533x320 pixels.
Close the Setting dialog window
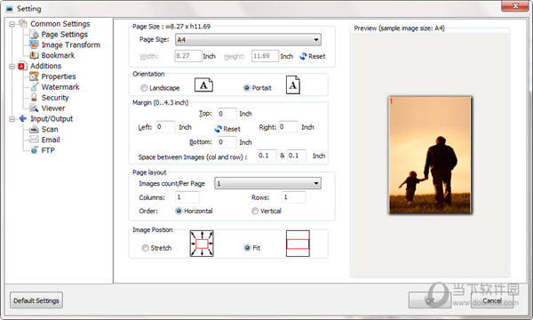pyautogui.click(x=515, y=6)
